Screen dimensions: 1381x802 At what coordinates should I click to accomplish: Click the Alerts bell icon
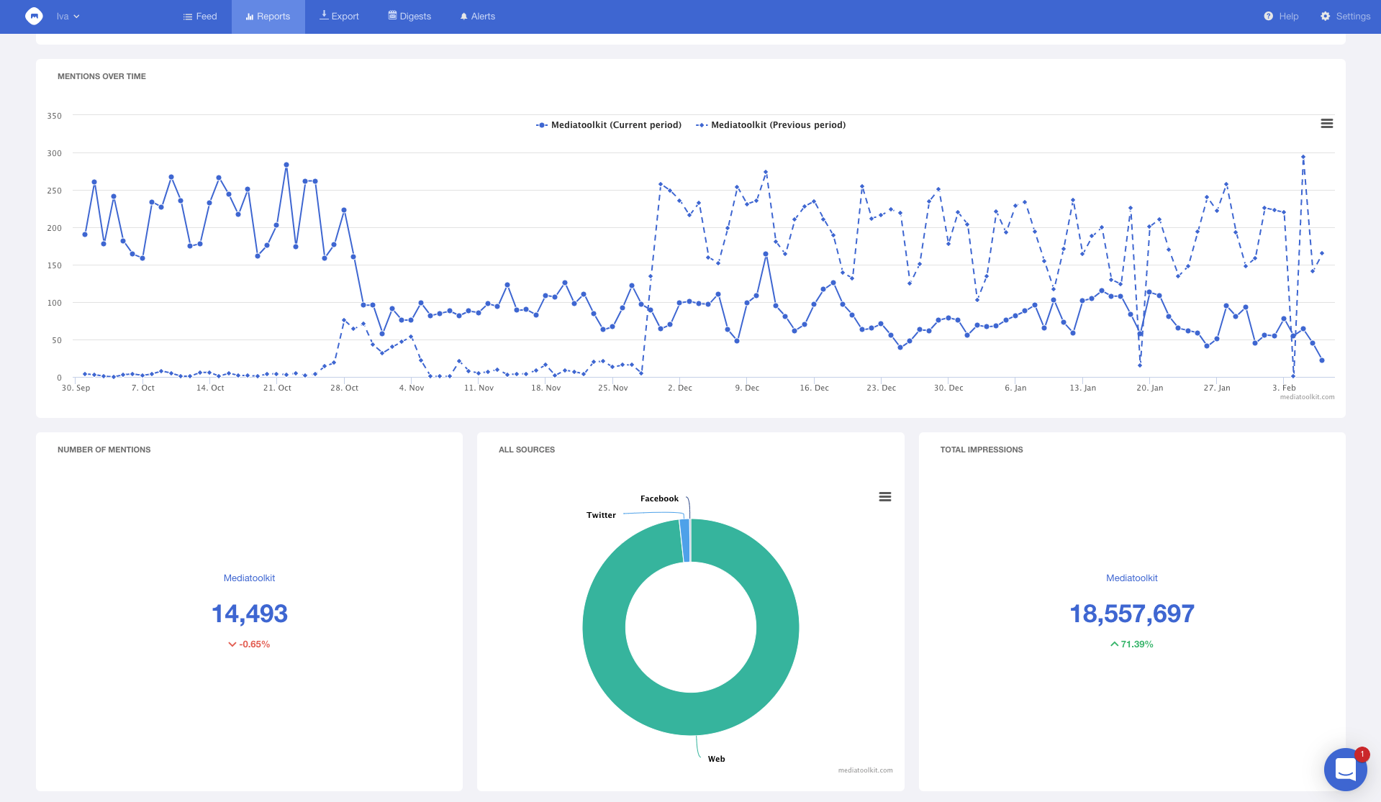pyautogui.click(x=463, y=17)
